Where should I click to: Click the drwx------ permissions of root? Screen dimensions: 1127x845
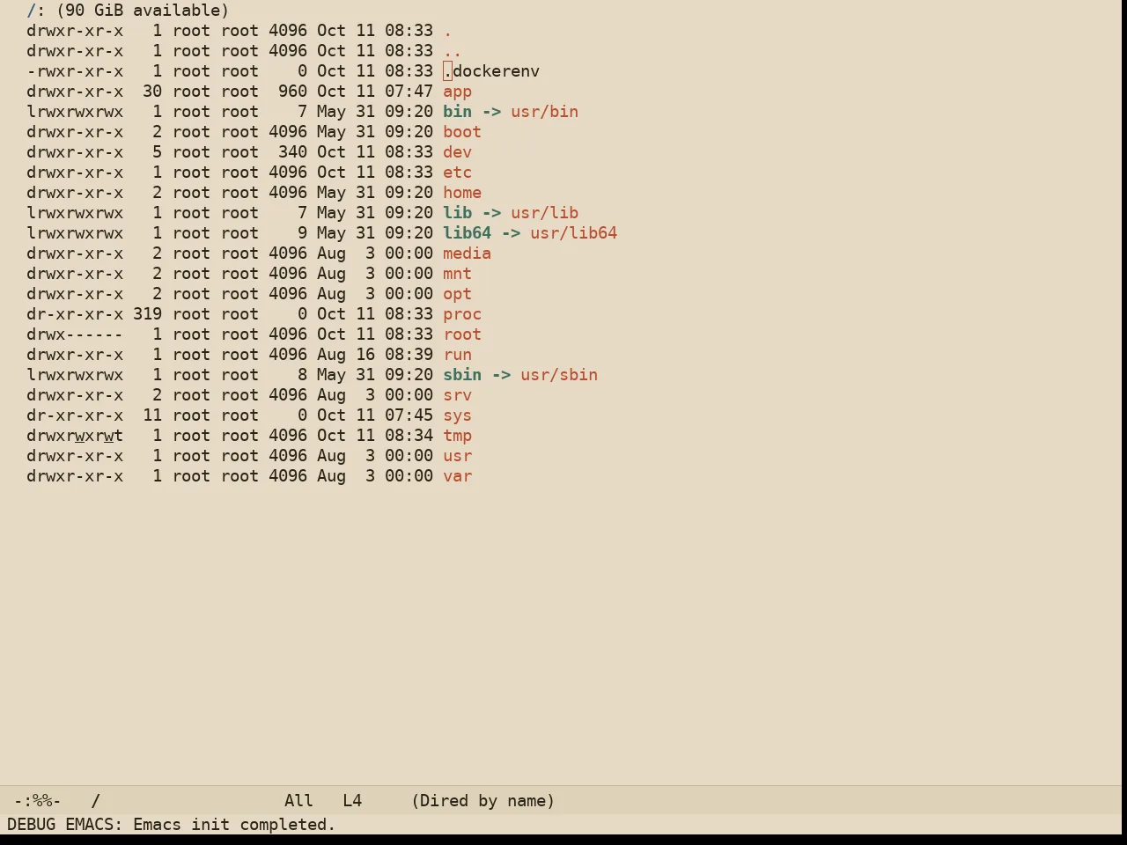(x=75, y=334)
